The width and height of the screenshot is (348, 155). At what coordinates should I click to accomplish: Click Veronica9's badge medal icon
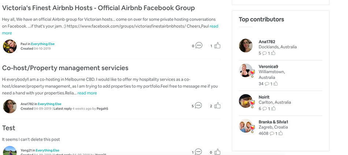pos(252,74)
